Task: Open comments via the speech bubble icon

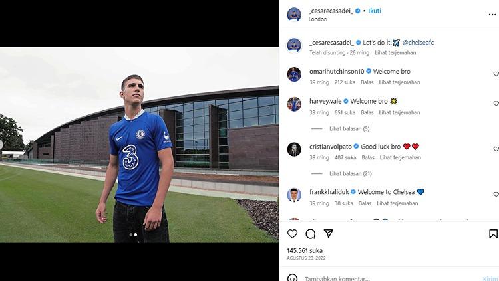Action: (310, 234)
